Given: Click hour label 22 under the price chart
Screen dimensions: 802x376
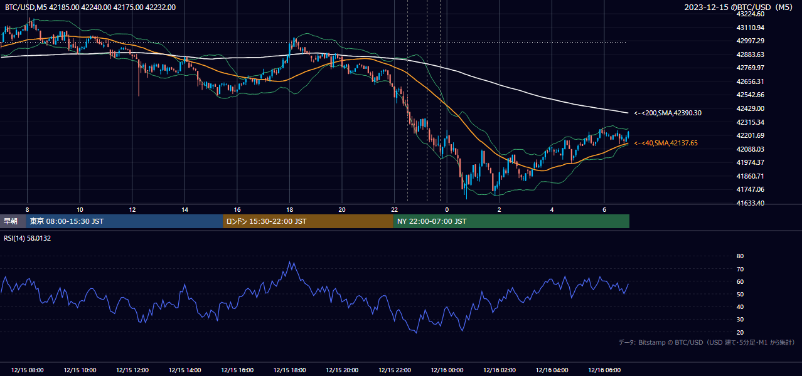Looking at the screenshot, I should [x=395, y=209].
